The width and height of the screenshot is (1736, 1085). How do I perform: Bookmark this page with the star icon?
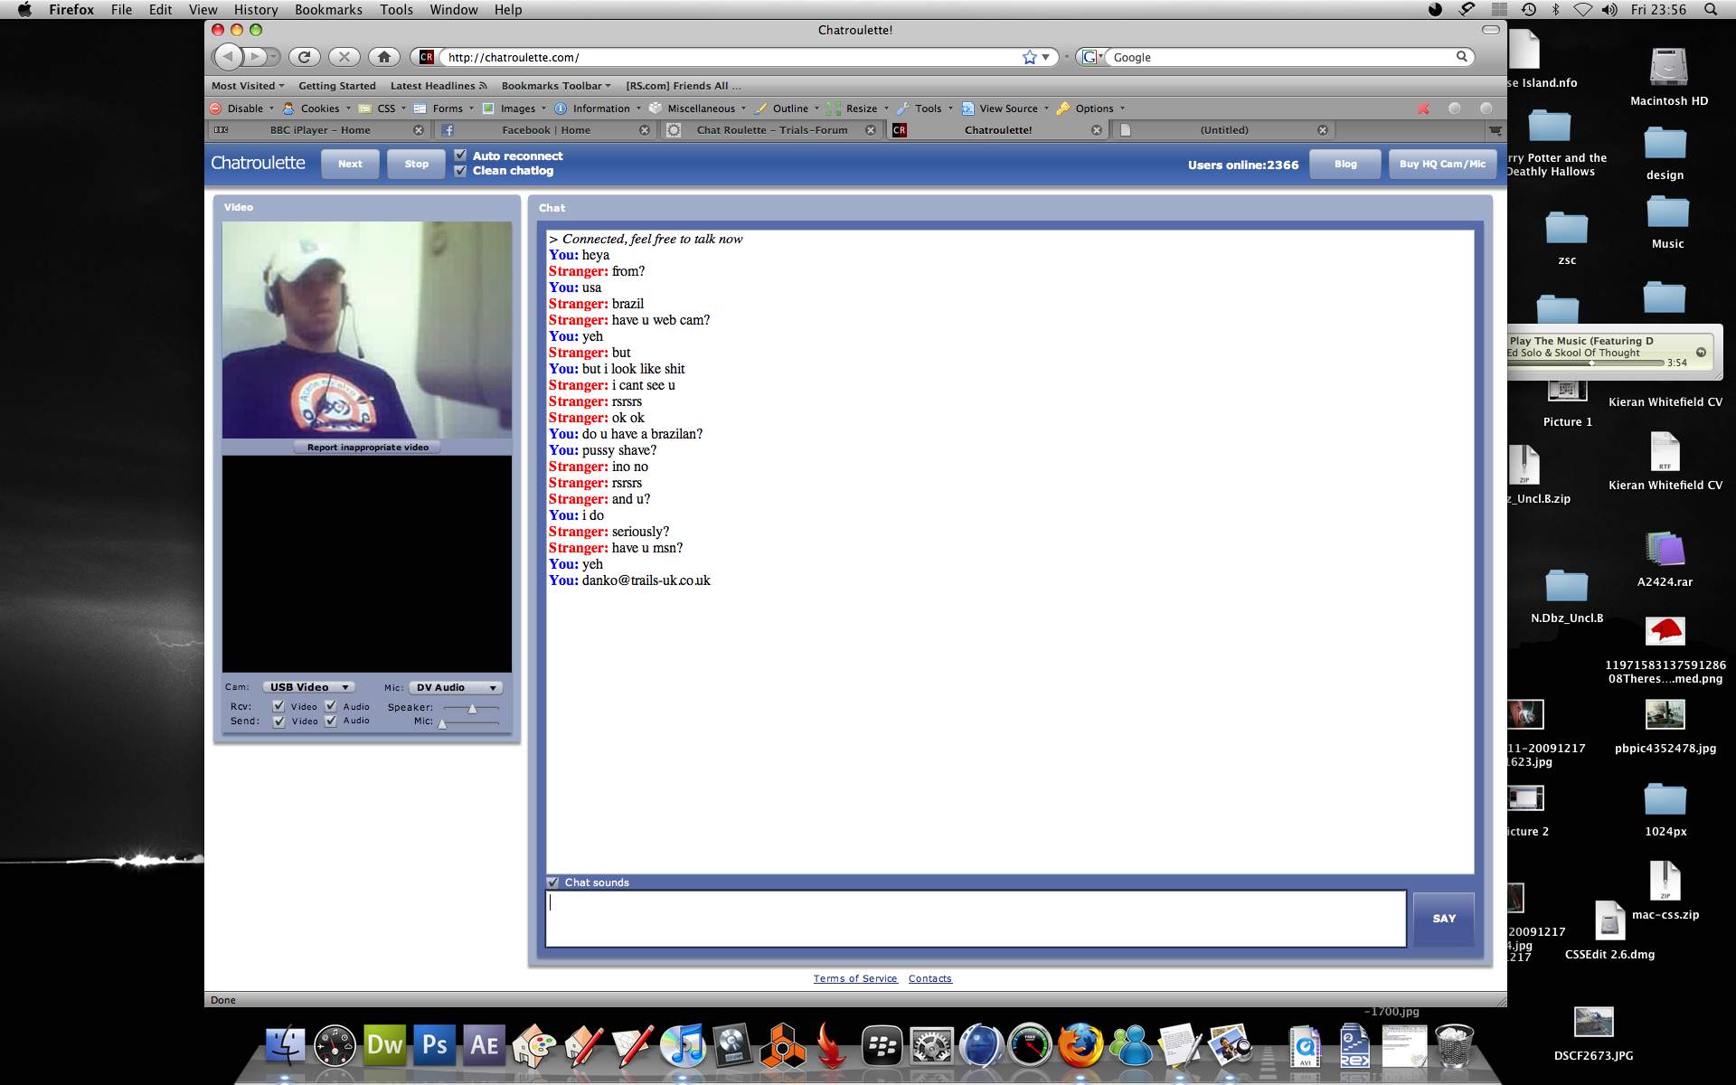click(1029, 57)
